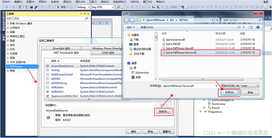The width and height of the screenshot is (272, 138).
Task: Click the single Save disk icon
Action: (31, 7)
